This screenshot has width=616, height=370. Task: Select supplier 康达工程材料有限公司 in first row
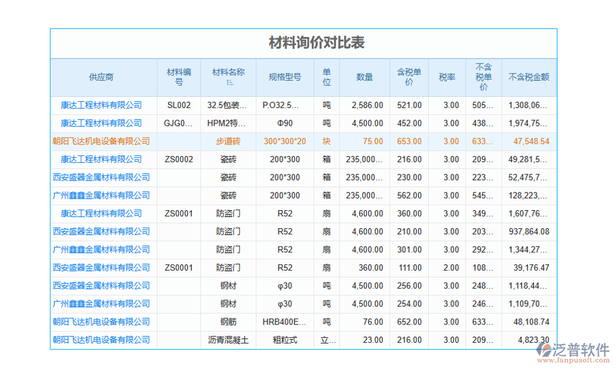(102, 105)
